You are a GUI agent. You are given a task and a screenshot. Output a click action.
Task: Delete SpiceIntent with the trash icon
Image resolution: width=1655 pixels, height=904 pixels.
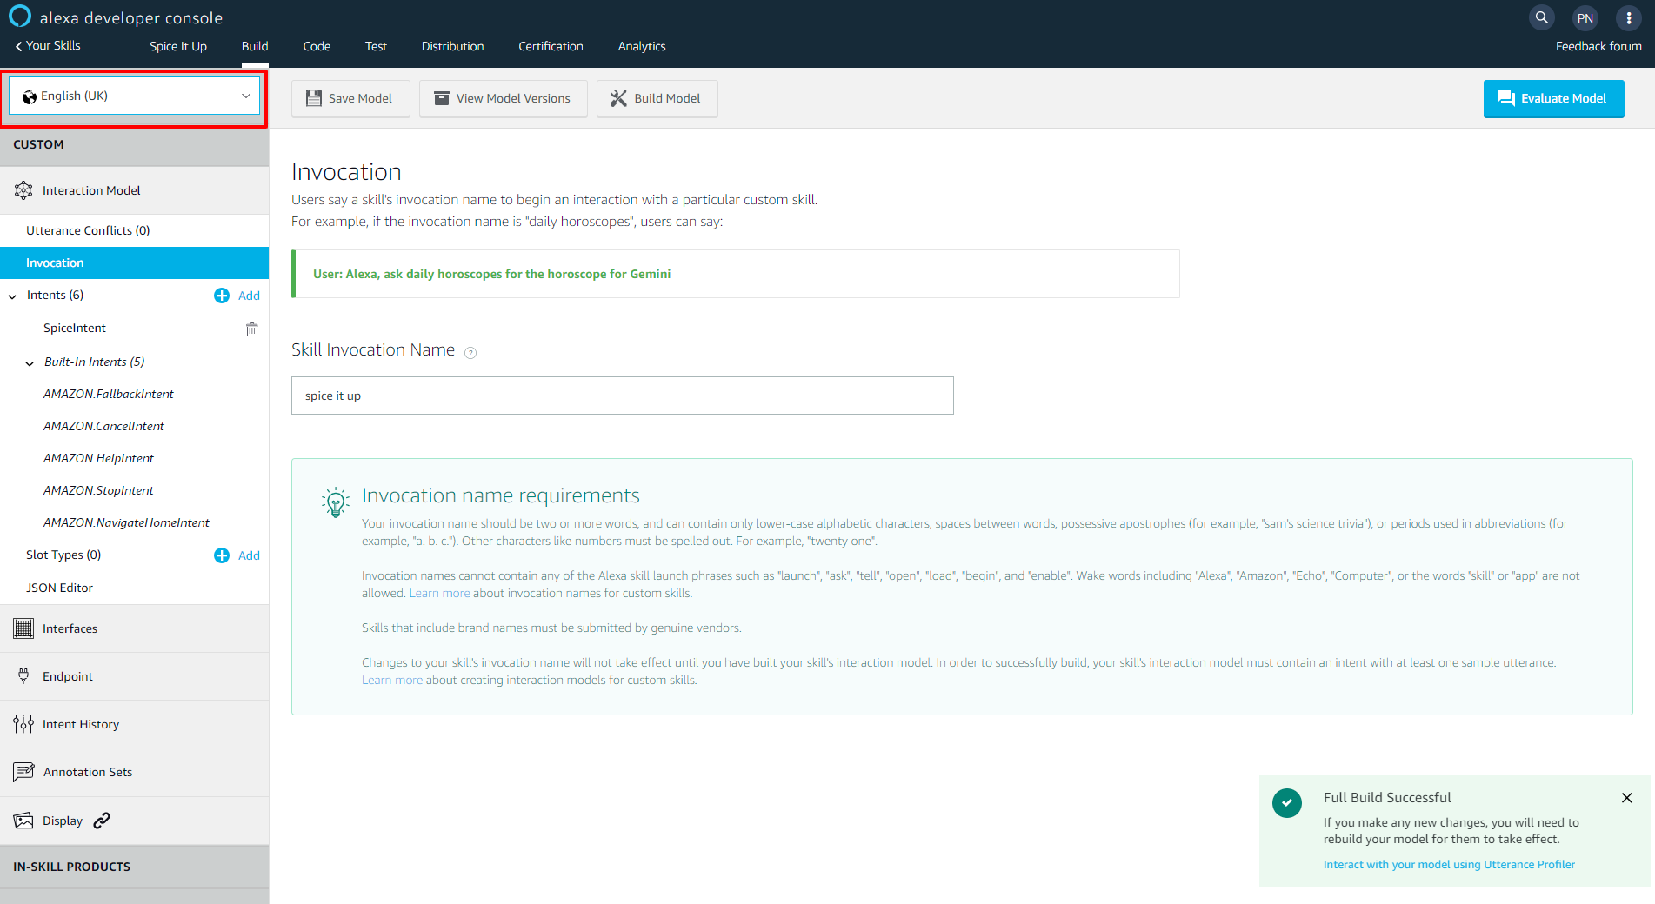point(252,329)
